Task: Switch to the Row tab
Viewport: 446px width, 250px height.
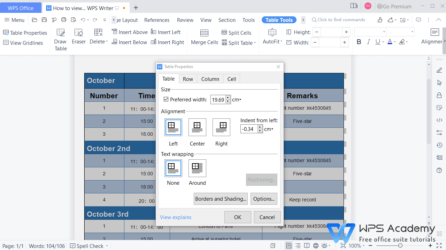Action: (x=188, y=79)
